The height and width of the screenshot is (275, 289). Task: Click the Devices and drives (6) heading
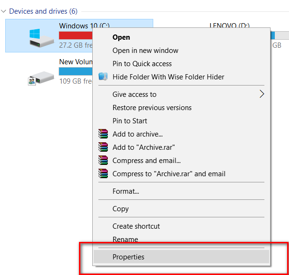click(x=44, y=11)
